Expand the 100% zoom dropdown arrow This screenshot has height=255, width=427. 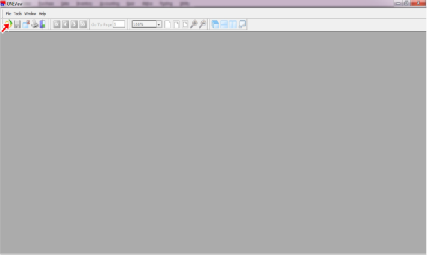pos(159,24)
